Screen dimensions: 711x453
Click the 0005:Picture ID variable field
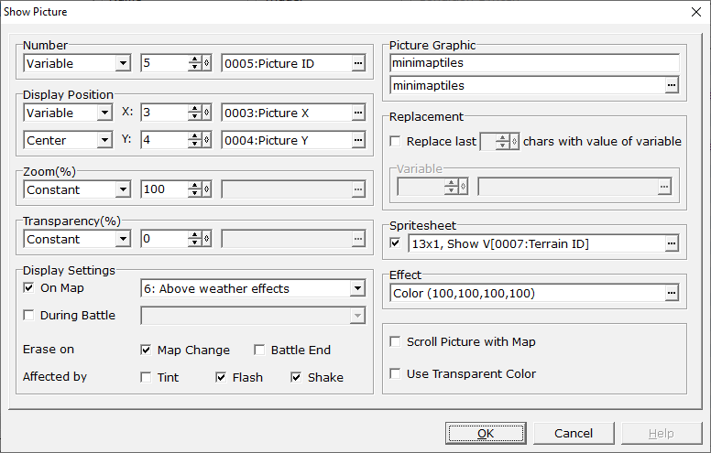(287, 63)
